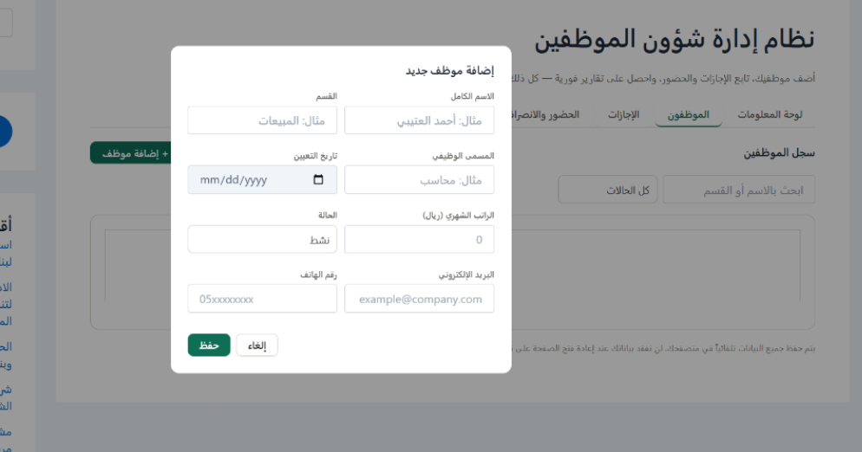Select the تاريخ التعيين date field
Screen dimensions: 862x452
(262, 179)
